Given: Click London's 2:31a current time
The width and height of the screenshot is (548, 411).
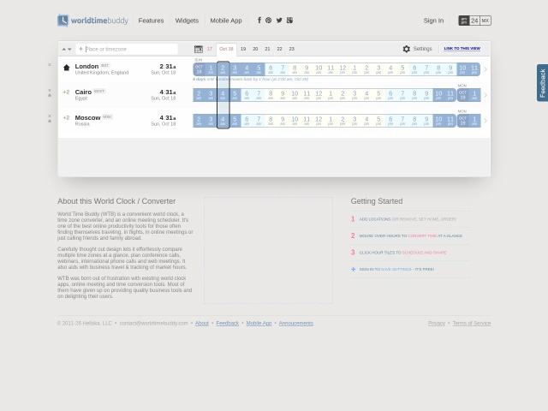Looking at the screenshot, I should pyautogui.click(x=168, y=67).
